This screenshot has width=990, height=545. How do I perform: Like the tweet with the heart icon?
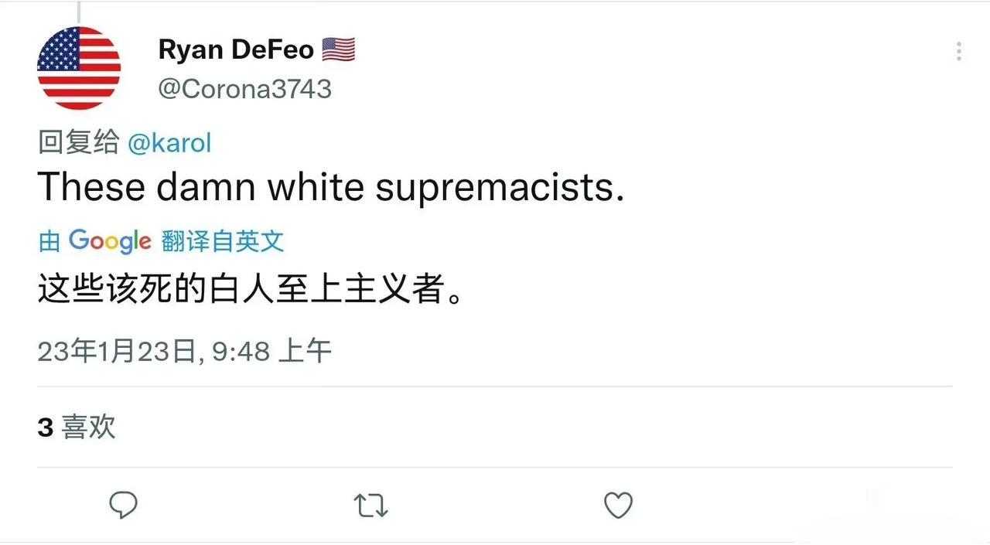pos(618,506)
